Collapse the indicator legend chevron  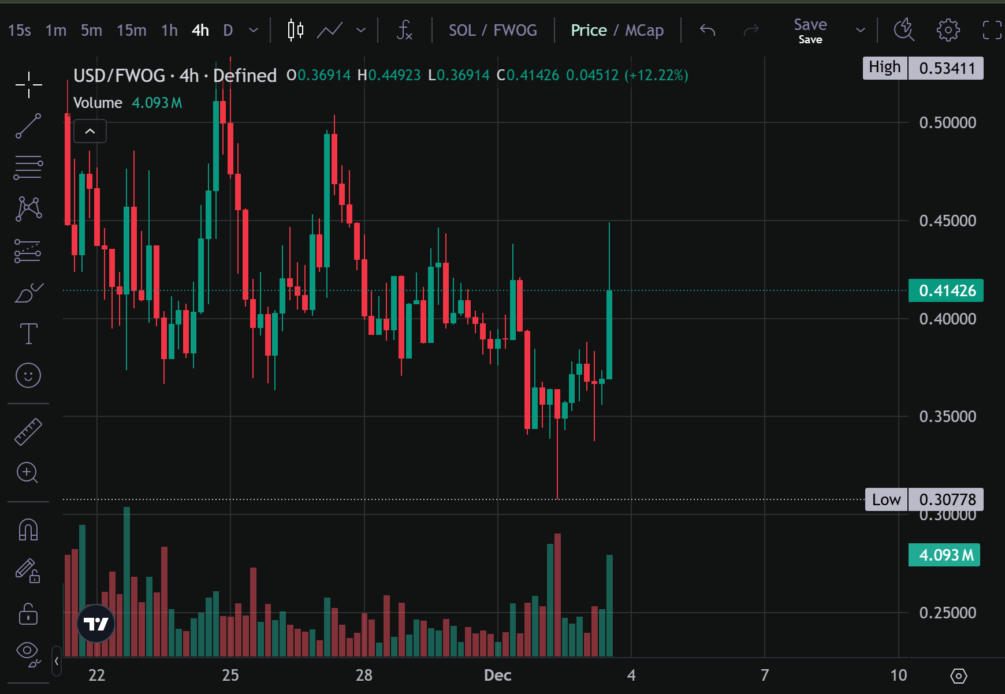90,131
